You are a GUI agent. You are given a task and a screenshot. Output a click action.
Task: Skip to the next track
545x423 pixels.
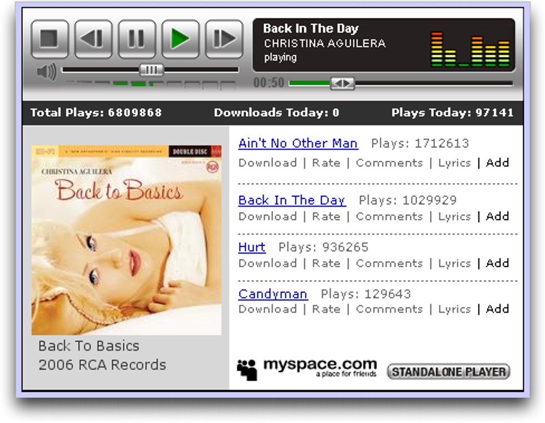224,39
